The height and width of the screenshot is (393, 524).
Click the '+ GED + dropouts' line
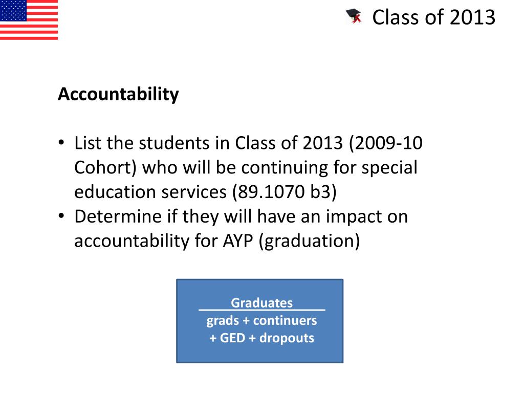[x=261, y=338]
